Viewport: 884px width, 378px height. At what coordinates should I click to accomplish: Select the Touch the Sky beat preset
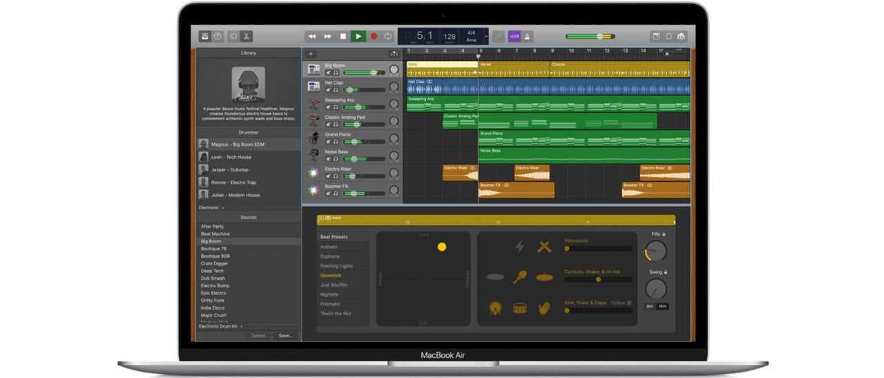343,314
